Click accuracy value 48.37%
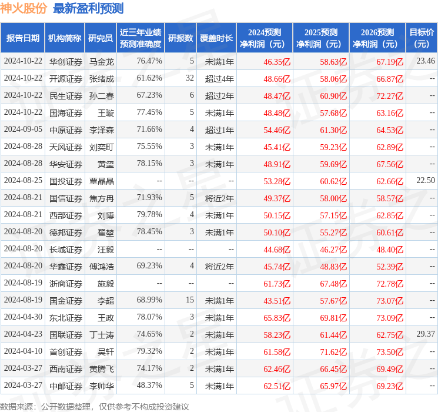The image size is (438, 412). tap(149, 384)
